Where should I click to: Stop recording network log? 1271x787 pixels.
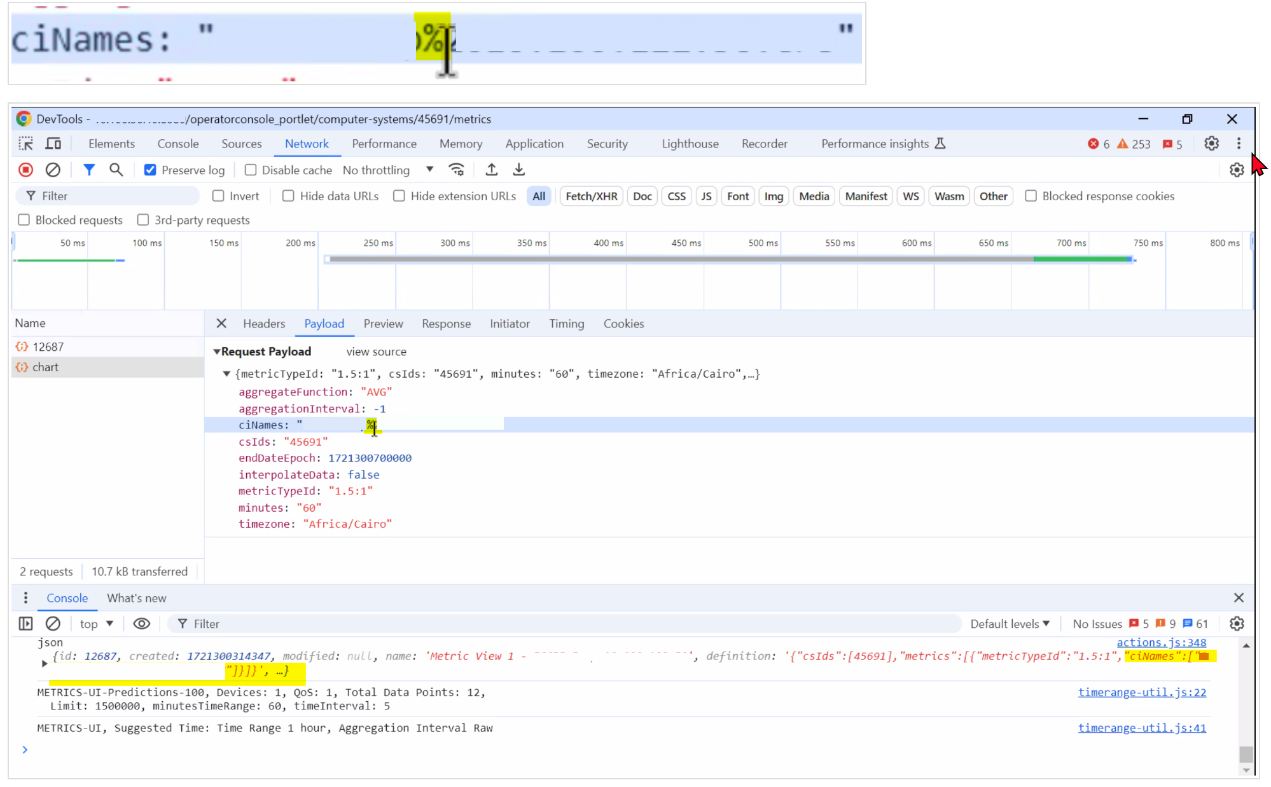pyautogui.click(x=25, y=170)
